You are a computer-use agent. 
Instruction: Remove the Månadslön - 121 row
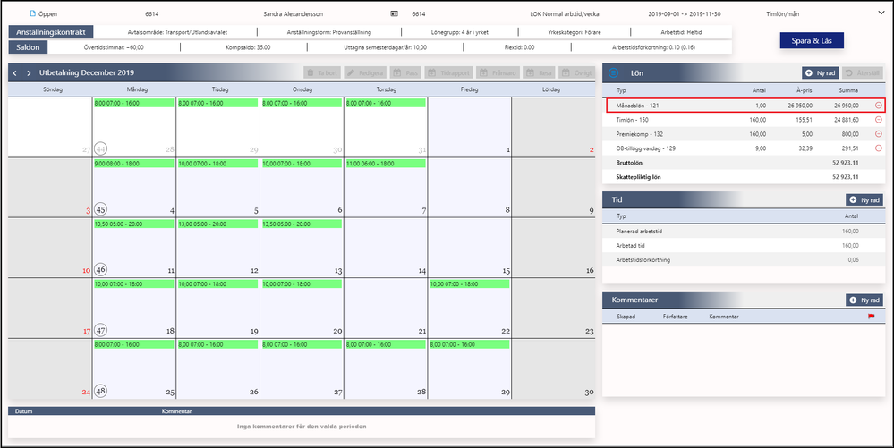tap(878, 106)
